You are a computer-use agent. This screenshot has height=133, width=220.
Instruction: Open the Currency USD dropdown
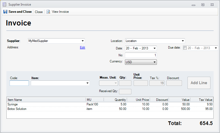click(154, 62)
